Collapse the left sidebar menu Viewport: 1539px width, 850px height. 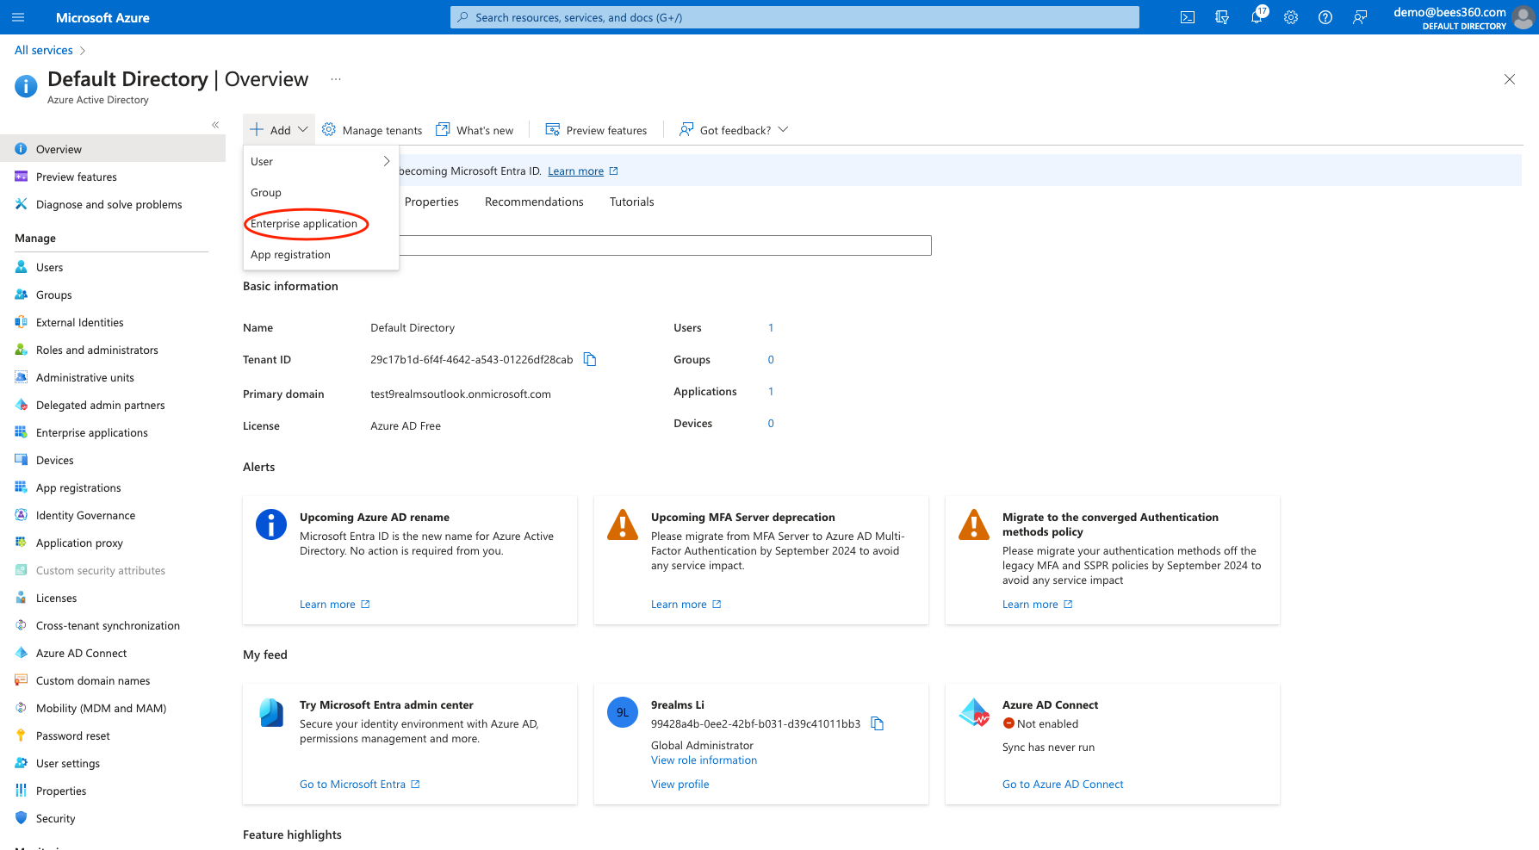(215, 125)
